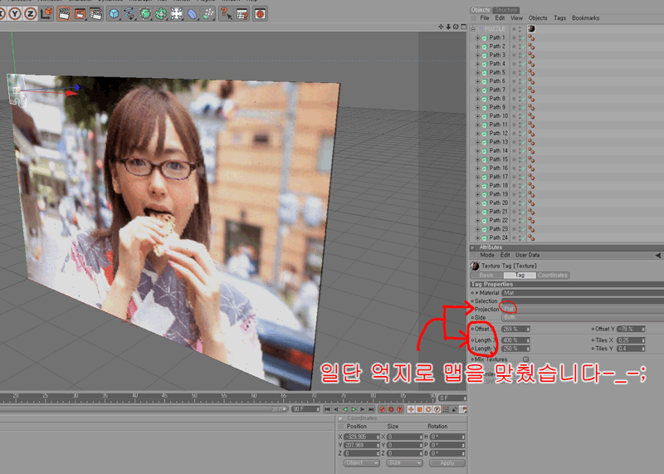Click the viewport zoom camera icon
The width and height of the screenshot is (664, 474).
click(x=448, y=27)
